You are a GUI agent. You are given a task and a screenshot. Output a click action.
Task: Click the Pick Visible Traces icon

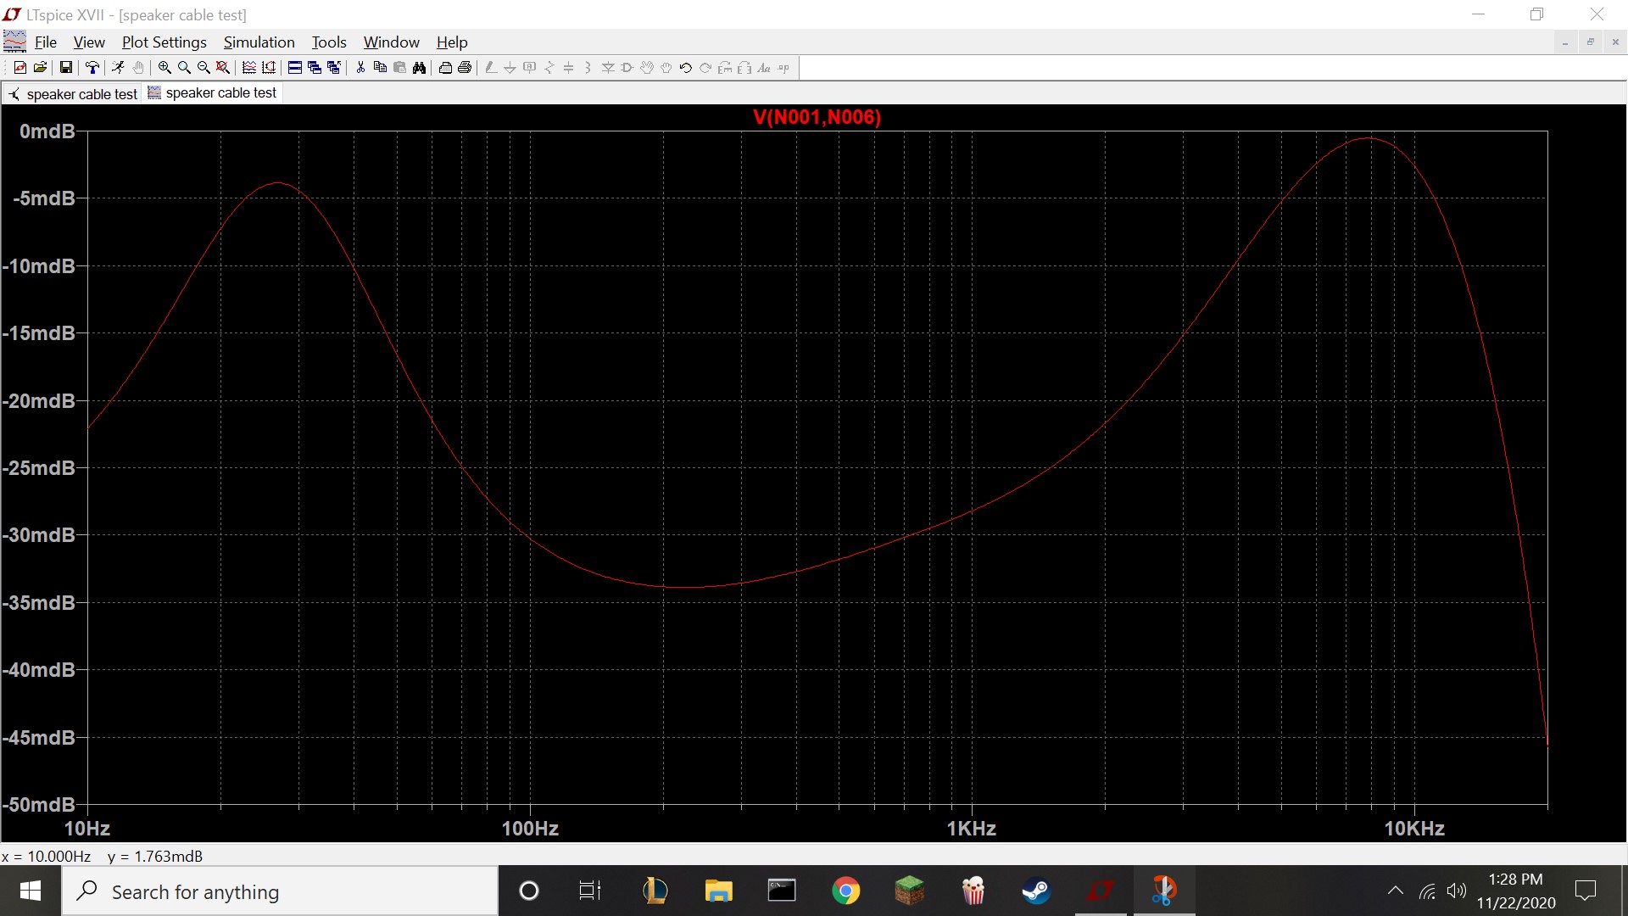pyautogui.click(x=249, y=68)
